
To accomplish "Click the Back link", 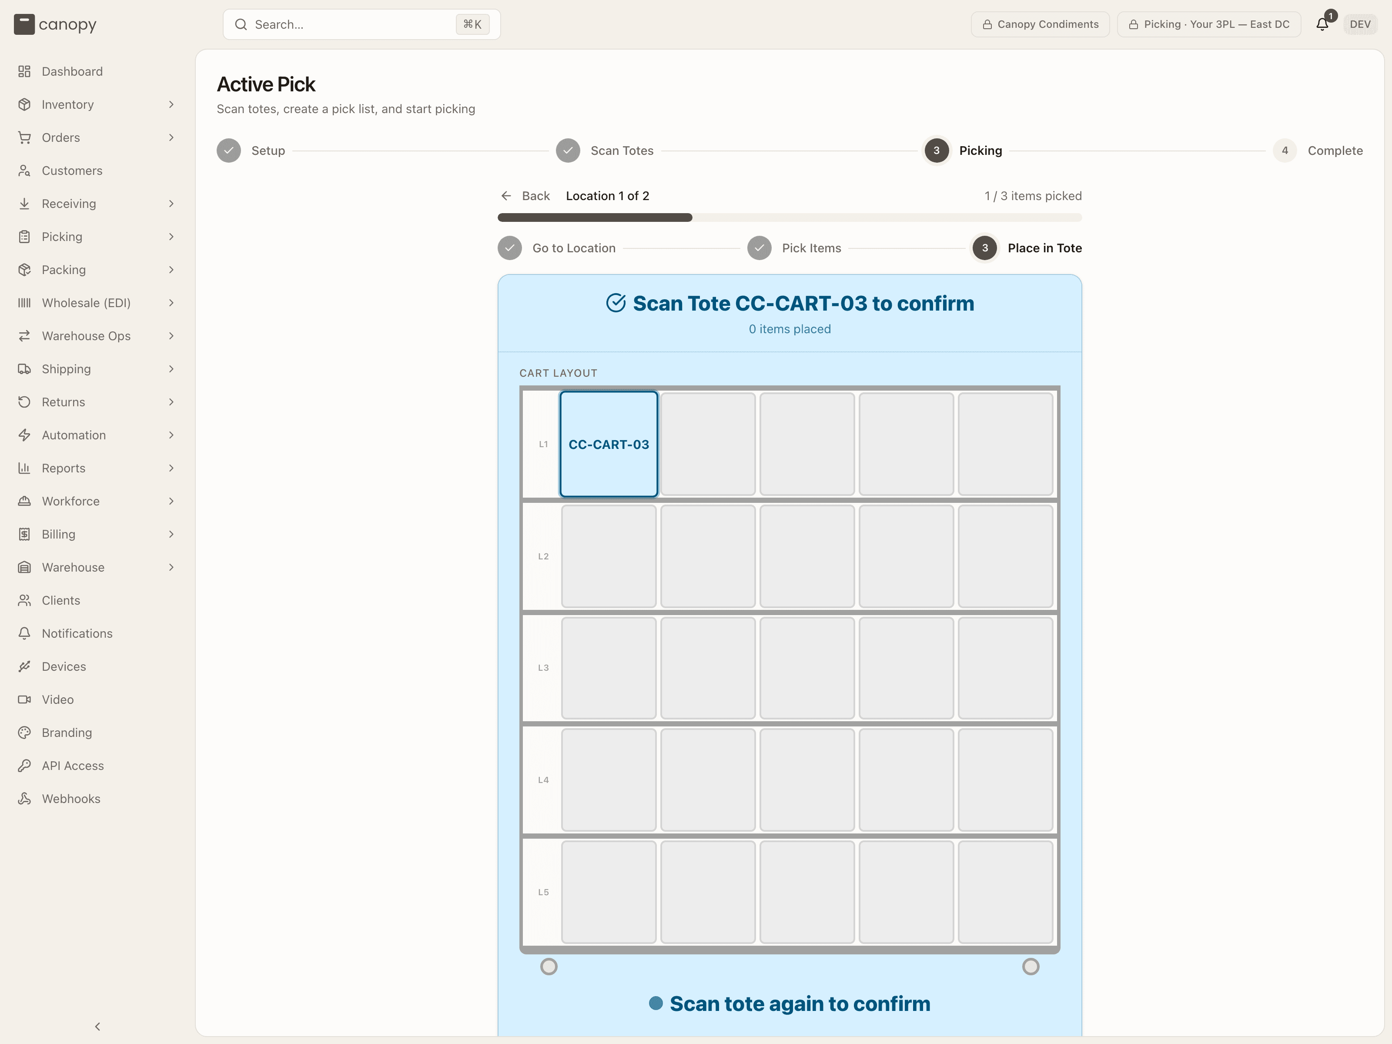I will pyautogui.click(x=525, y=196).
